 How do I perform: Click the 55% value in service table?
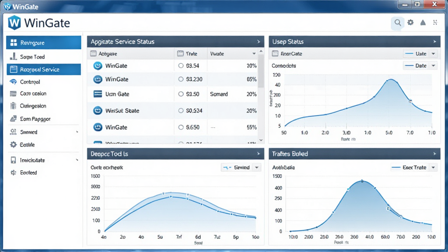(252, 127)
